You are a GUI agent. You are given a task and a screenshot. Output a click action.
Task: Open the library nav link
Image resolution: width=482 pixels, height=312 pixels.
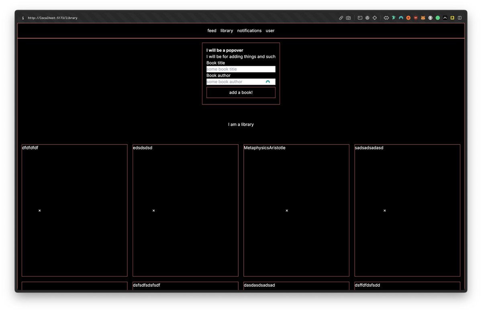(x=227, y=31)
